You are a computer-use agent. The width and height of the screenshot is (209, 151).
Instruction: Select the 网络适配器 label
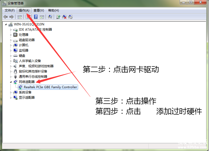coord(27,82)
